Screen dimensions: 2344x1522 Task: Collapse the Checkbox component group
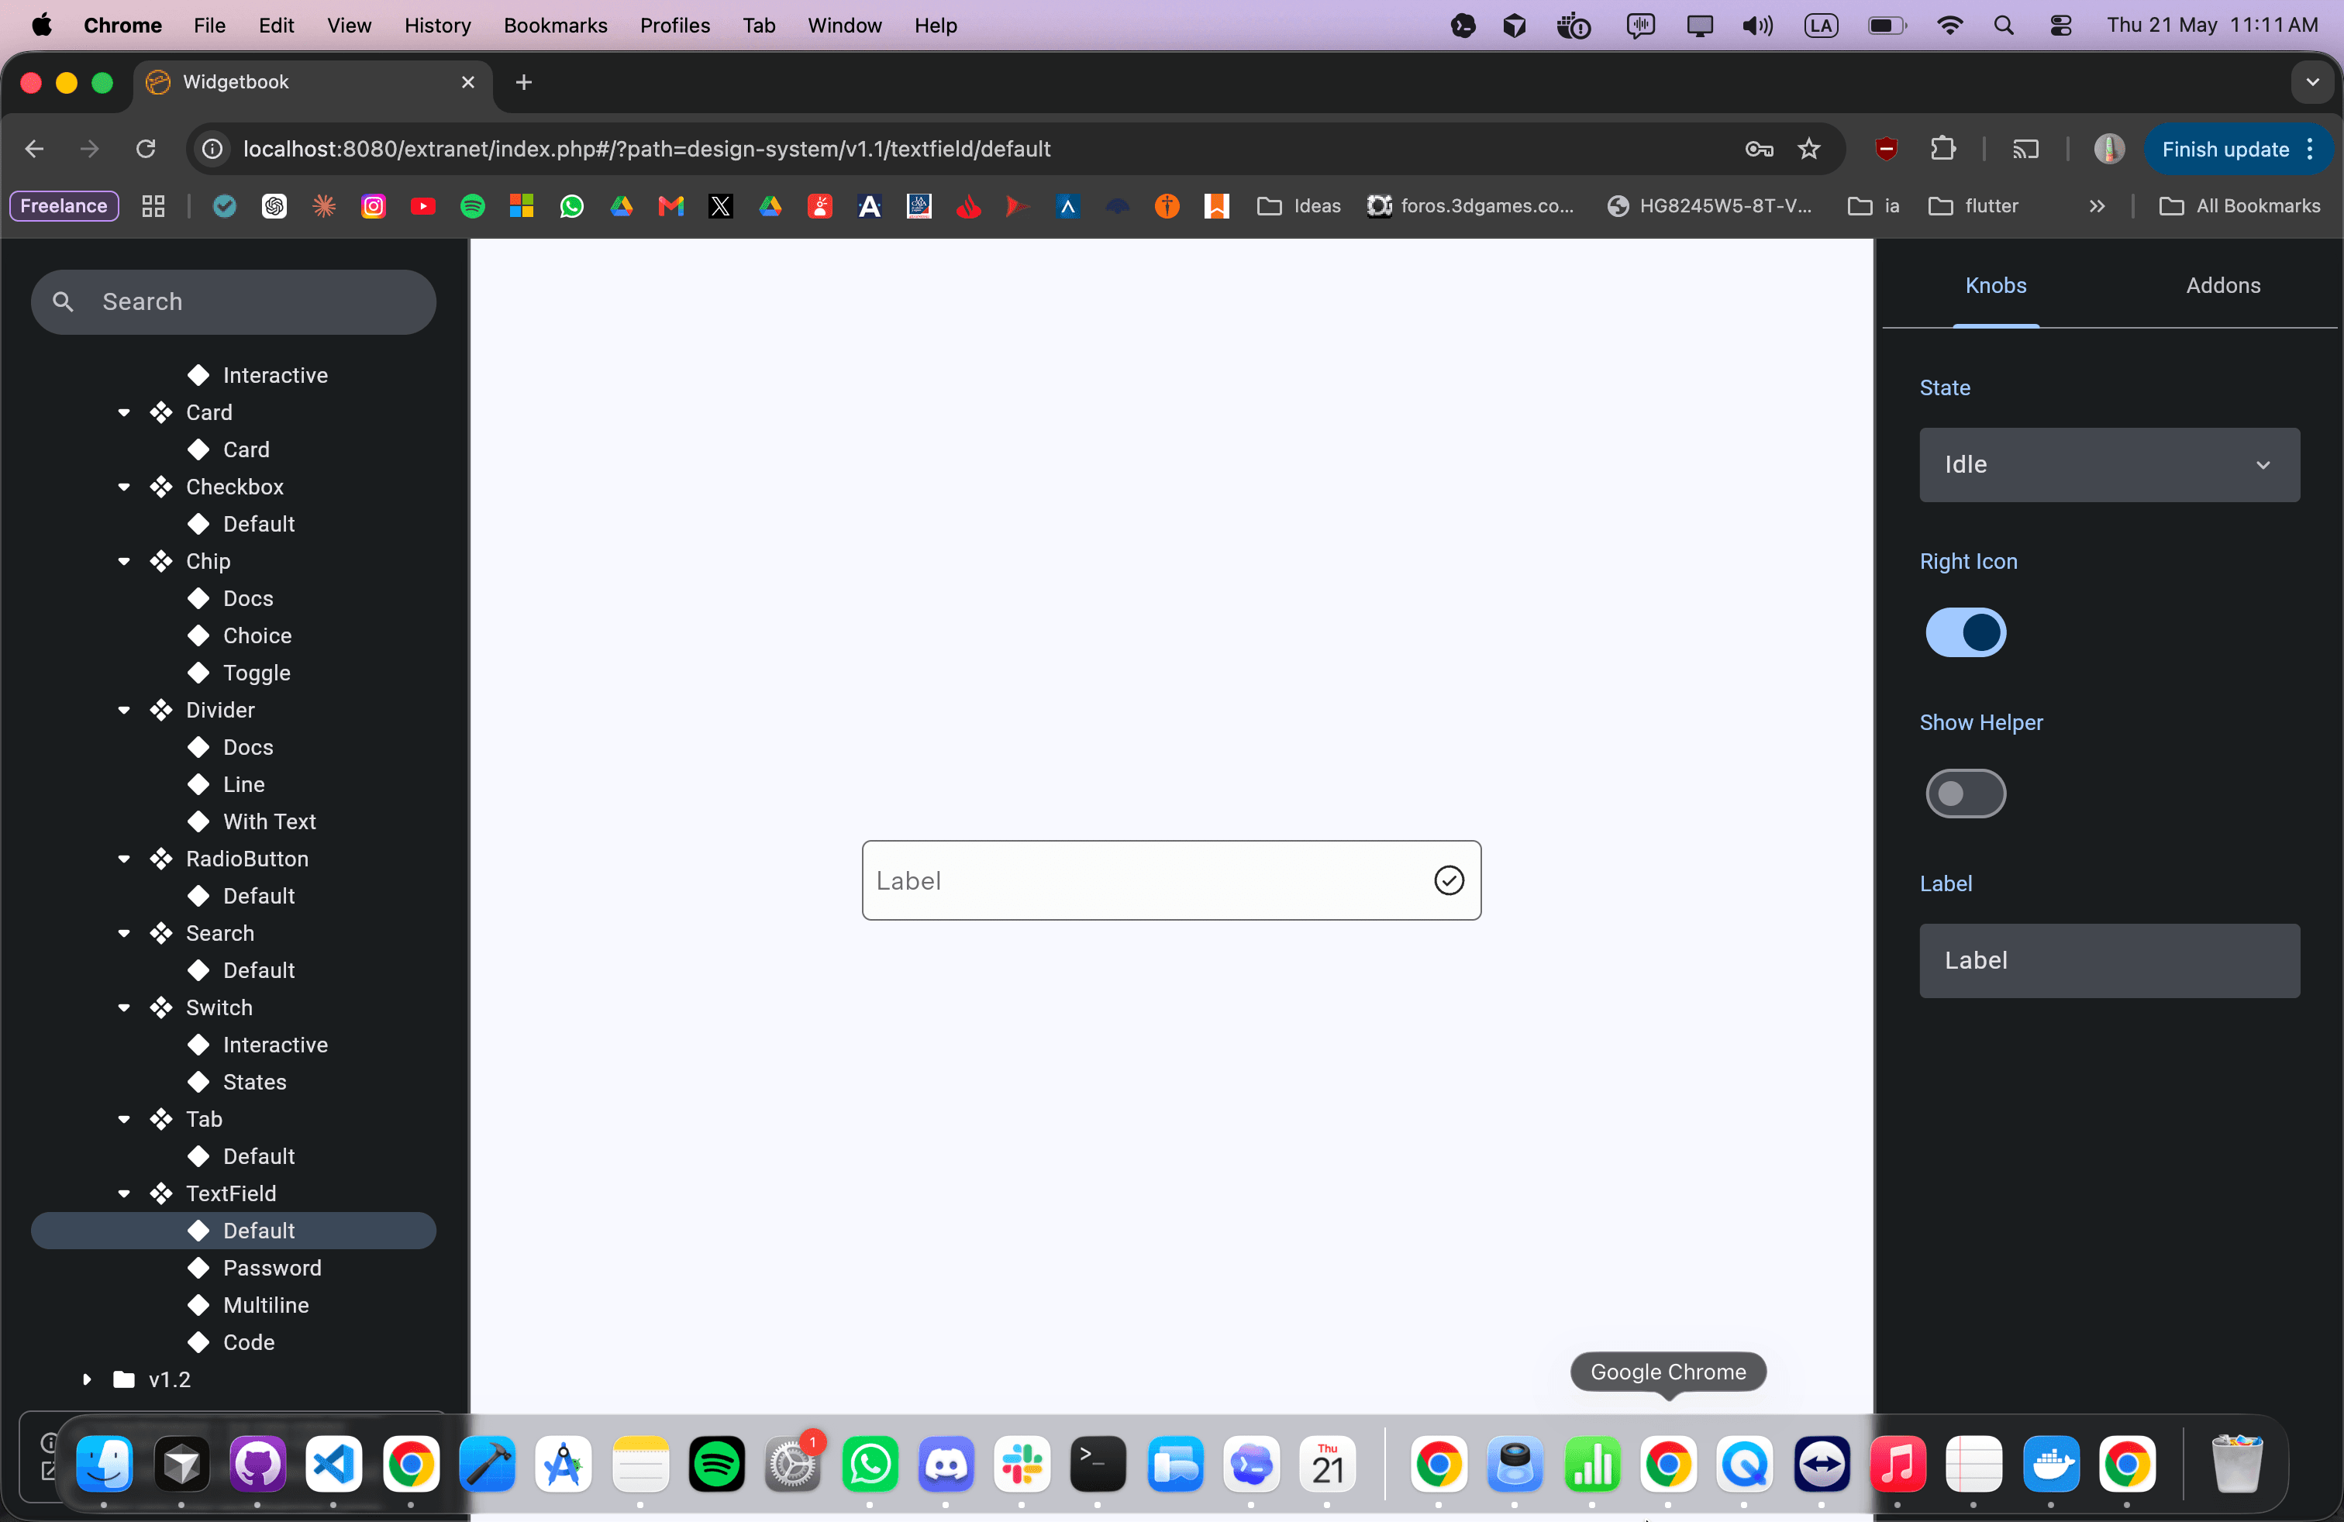tap(124, 487)
